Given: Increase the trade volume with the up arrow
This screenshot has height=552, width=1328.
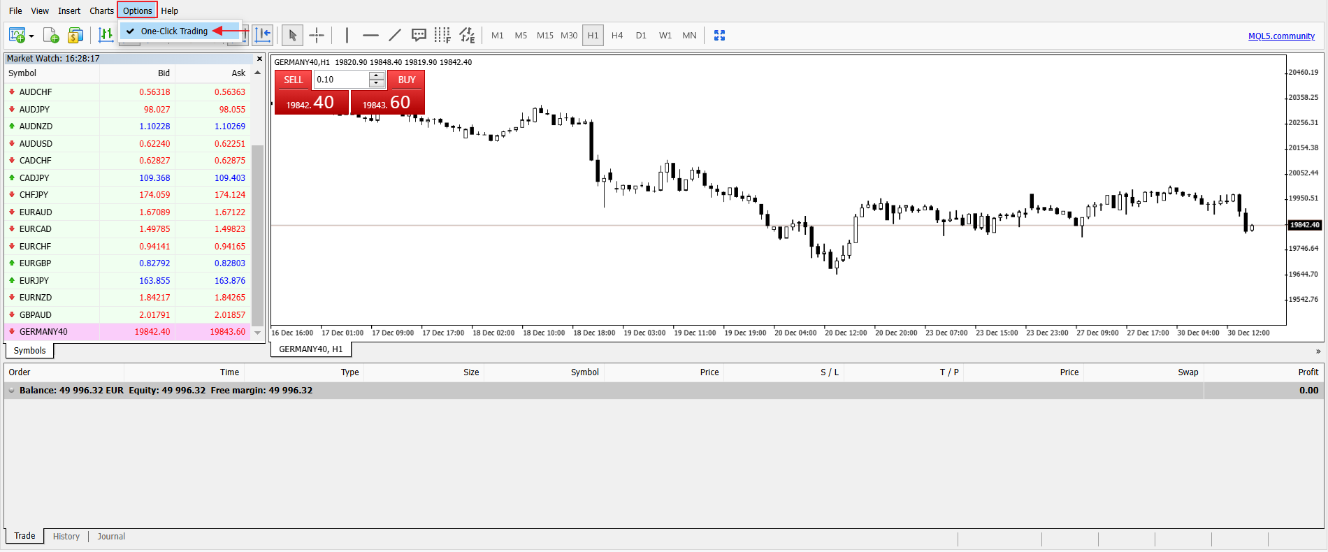Looking at the screenshot, I should click(377, 75).
